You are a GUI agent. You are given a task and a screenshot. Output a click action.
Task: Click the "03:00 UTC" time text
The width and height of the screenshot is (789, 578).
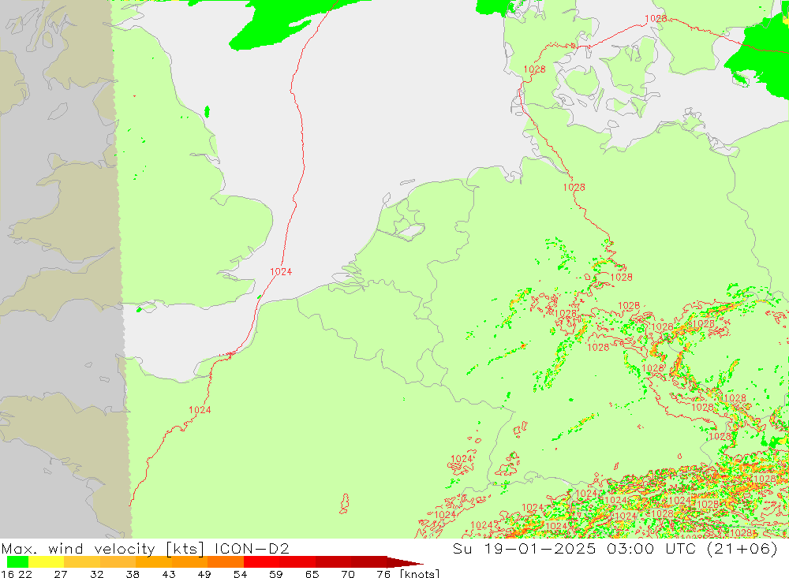[x=651, y=549]
